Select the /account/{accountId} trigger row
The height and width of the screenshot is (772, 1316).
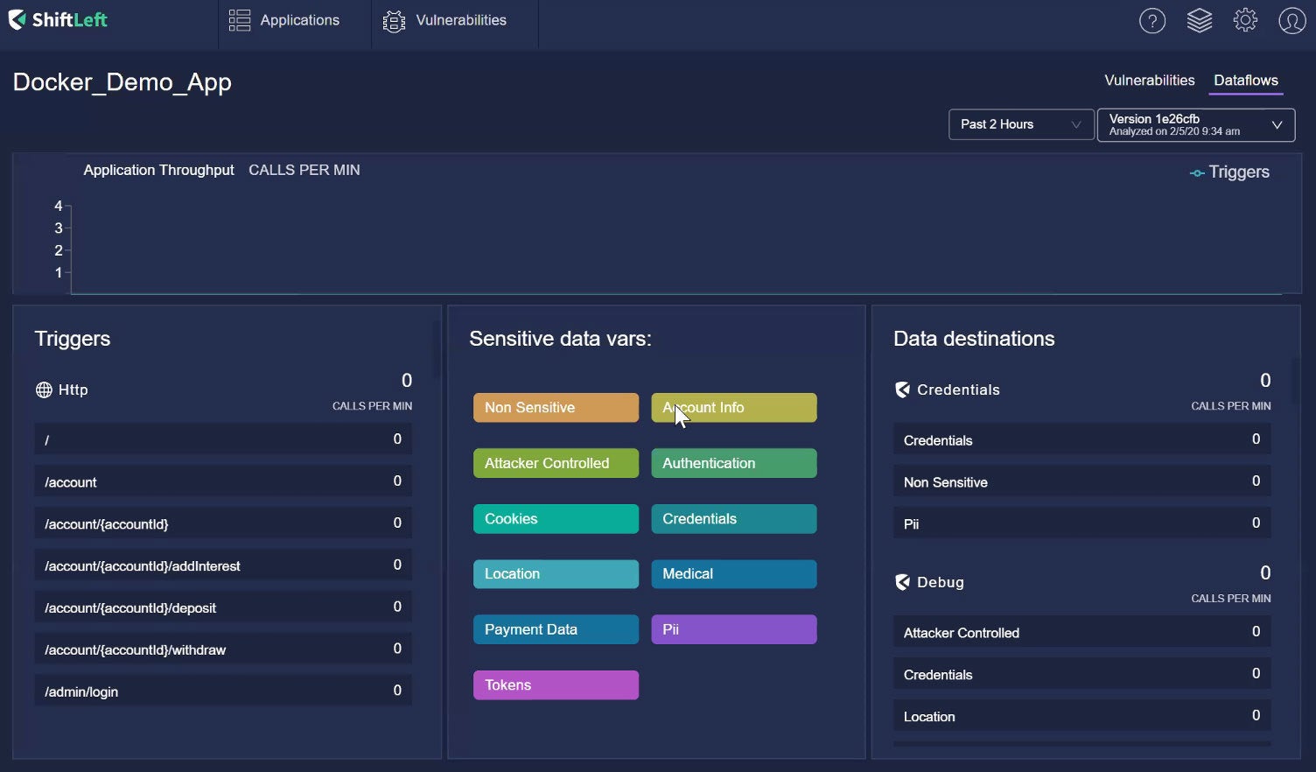tap(223, 523)
